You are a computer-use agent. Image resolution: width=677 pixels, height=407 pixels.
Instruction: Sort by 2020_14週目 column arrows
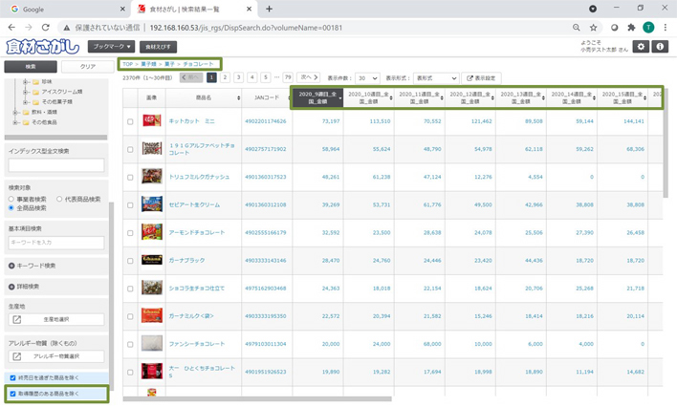click(x=594, y=98)
